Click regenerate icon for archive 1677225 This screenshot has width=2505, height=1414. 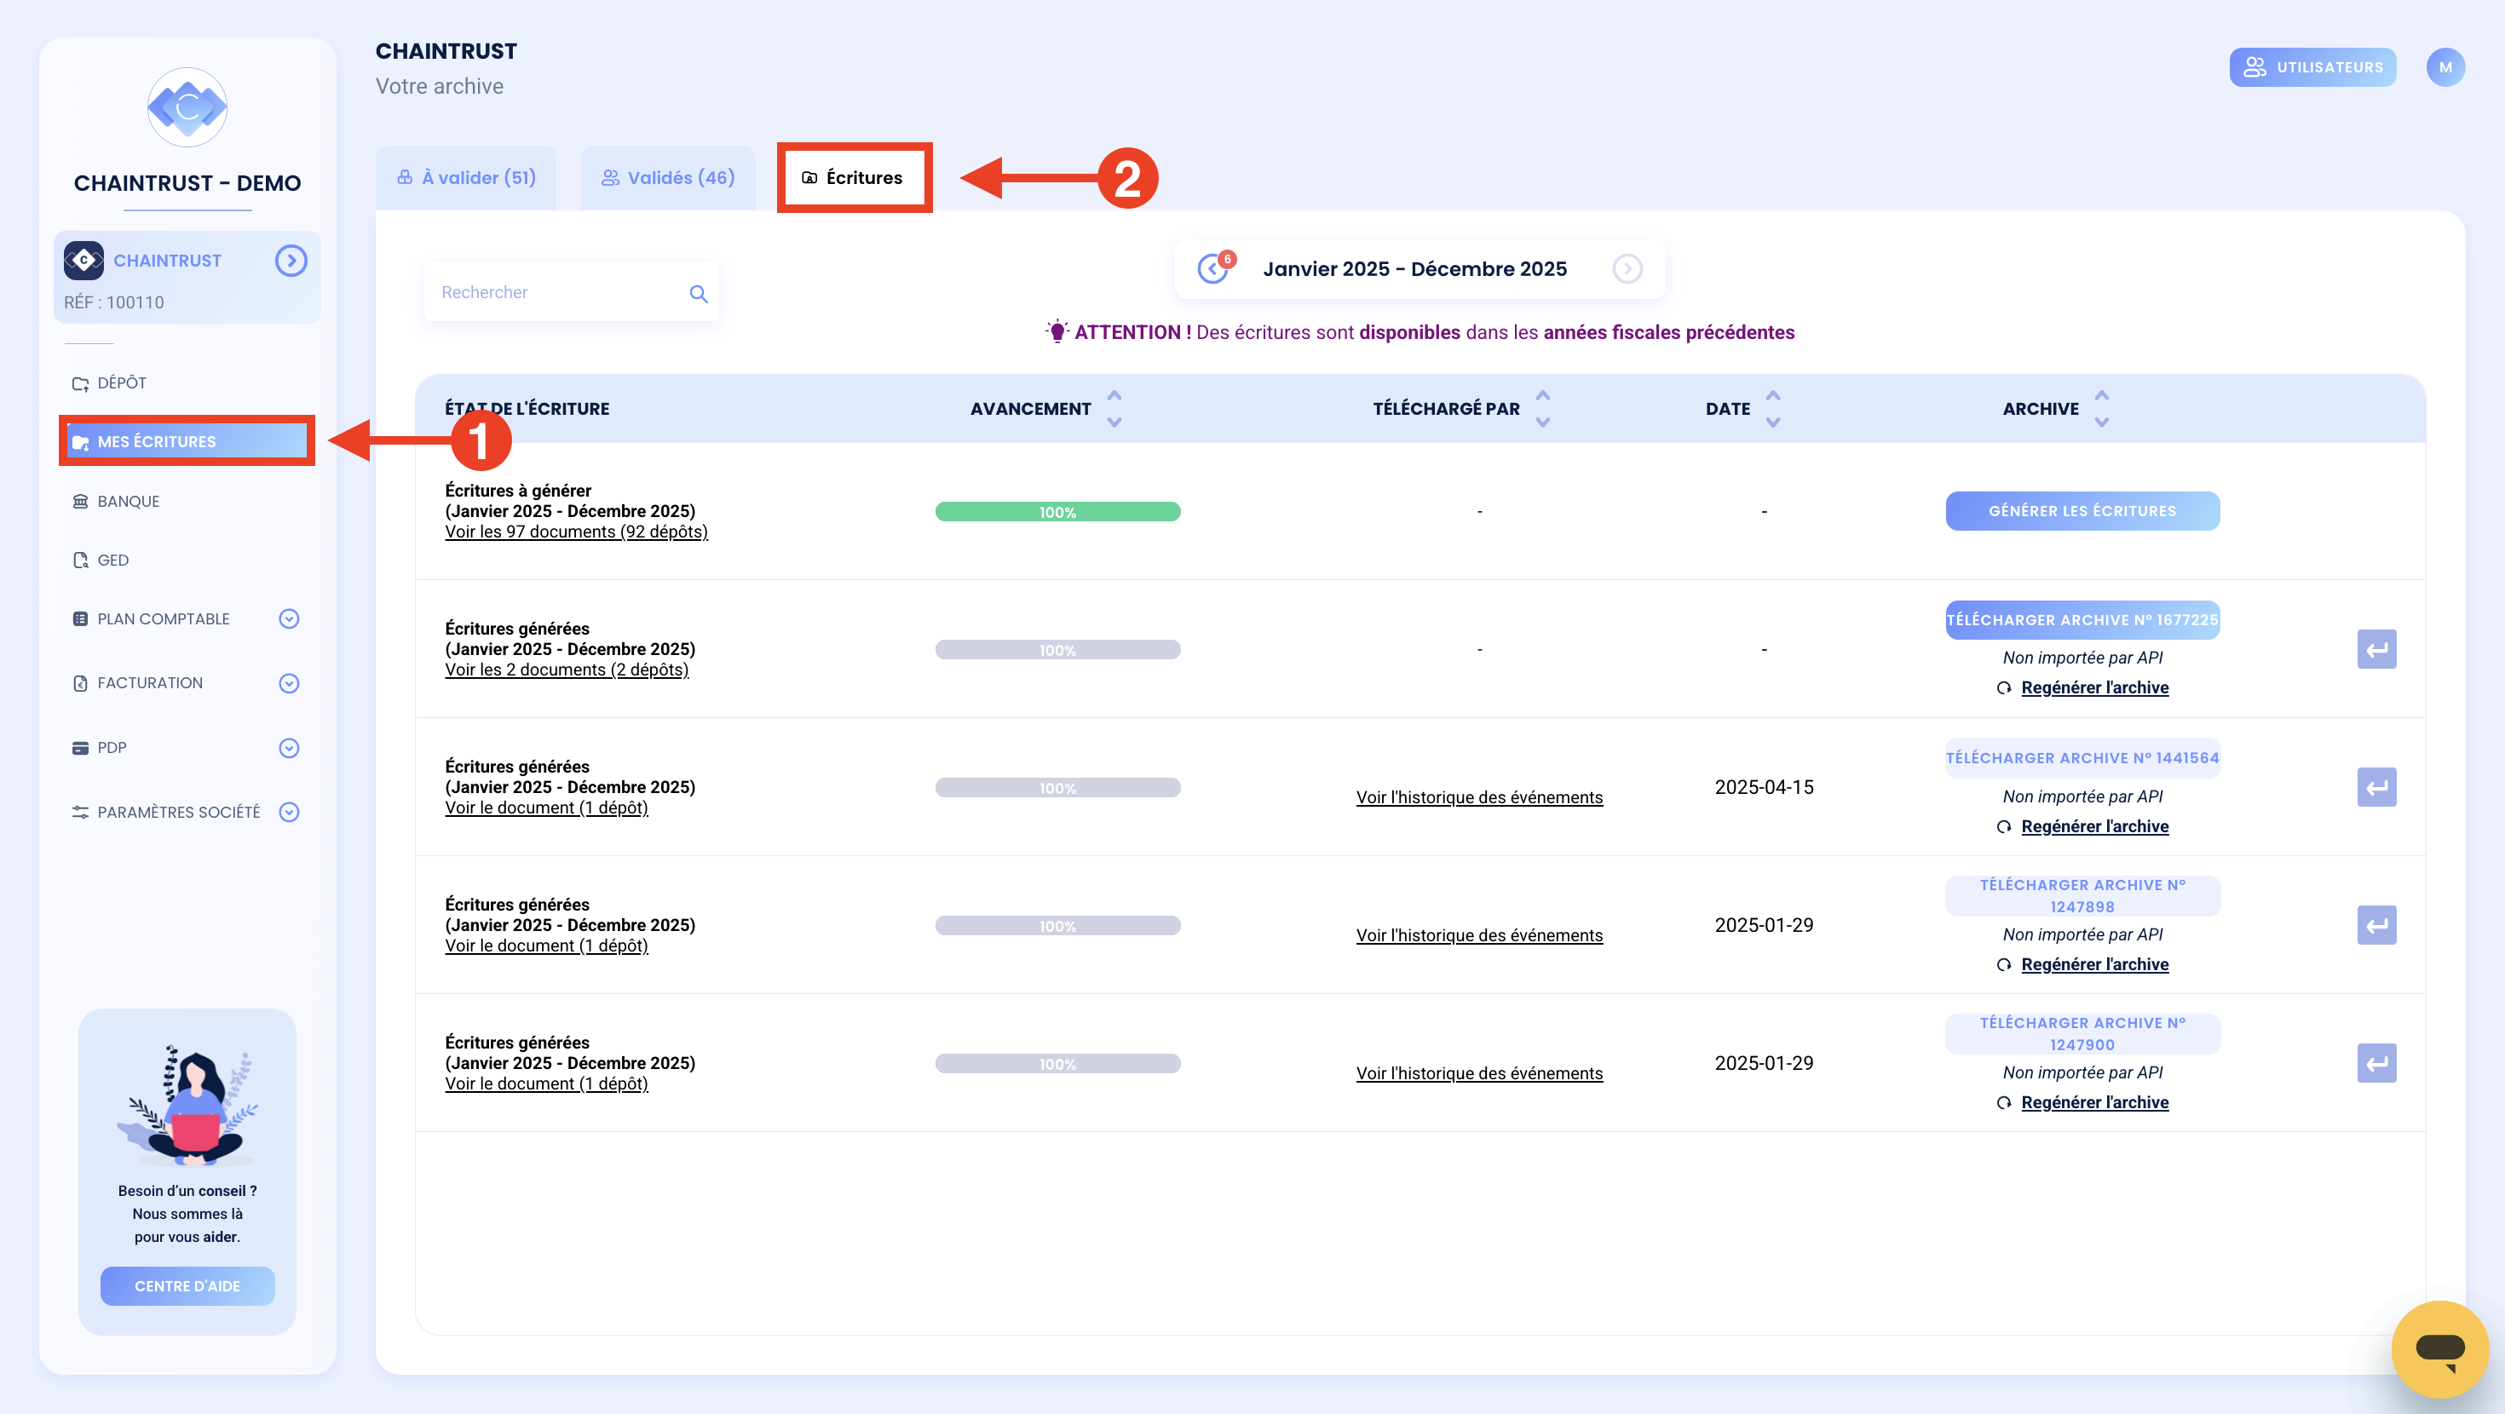(2004, 687)
